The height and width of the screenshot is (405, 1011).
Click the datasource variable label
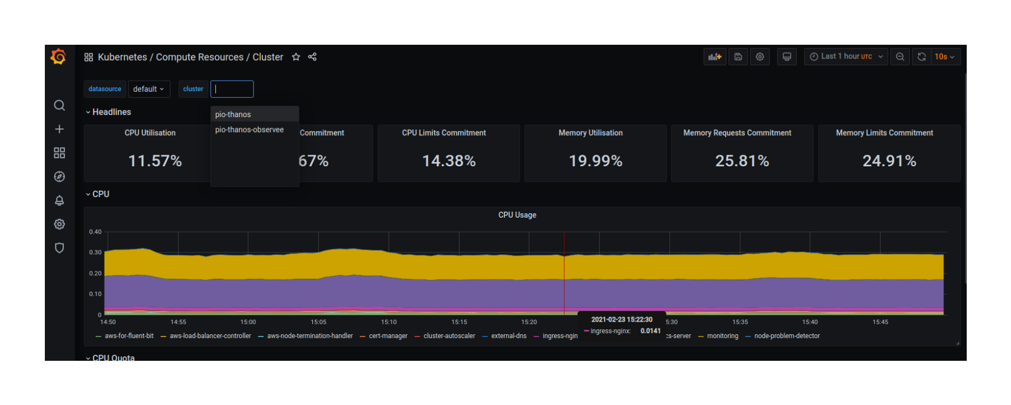pyautogui.click(x=105, y=89)
